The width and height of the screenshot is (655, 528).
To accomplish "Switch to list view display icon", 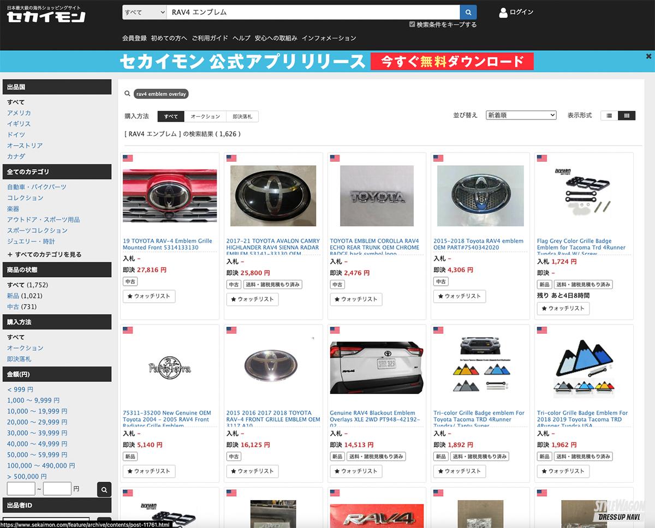I will click(x=609, y=116).
